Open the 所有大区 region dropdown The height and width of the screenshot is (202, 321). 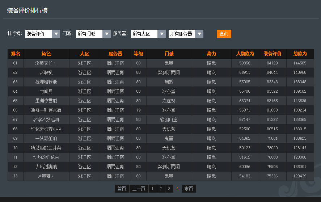click(148, 34)
